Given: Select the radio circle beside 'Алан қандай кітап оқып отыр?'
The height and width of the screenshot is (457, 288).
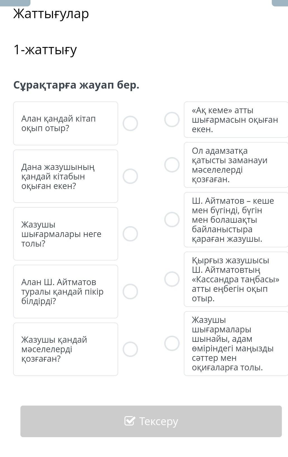Looking at the screenshot, I should pyautogui.click(x=130, y=123).
